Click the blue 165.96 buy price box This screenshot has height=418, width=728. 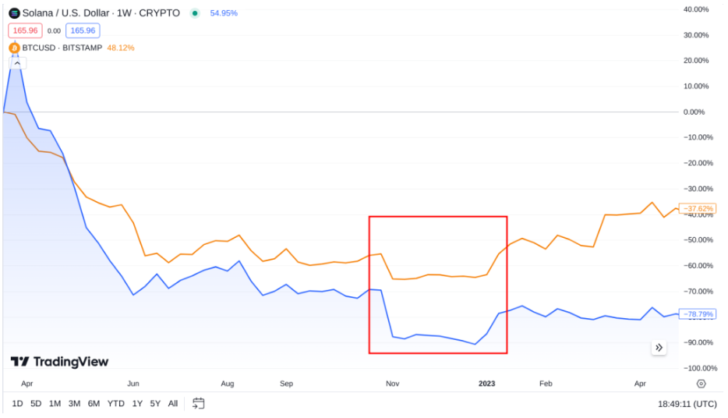pos(83,30)
